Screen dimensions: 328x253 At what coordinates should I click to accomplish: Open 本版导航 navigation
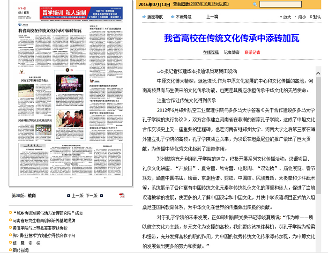(x=184, y=17)
